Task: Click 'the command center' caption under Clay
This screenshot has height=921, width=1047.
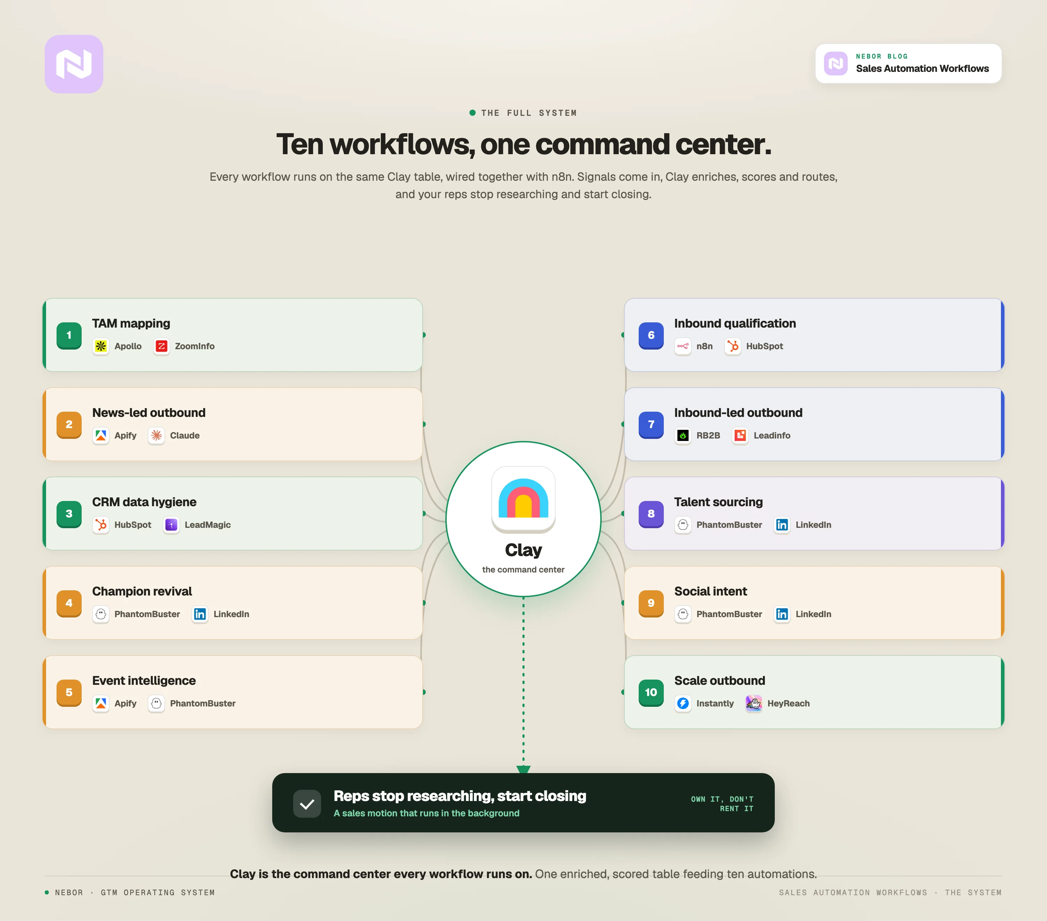Action: point(523,570)
